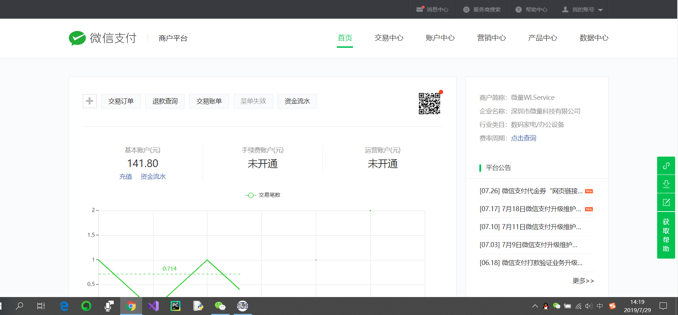Open the QR code icon
The image size is (678, 315).
tap(429, 103)
